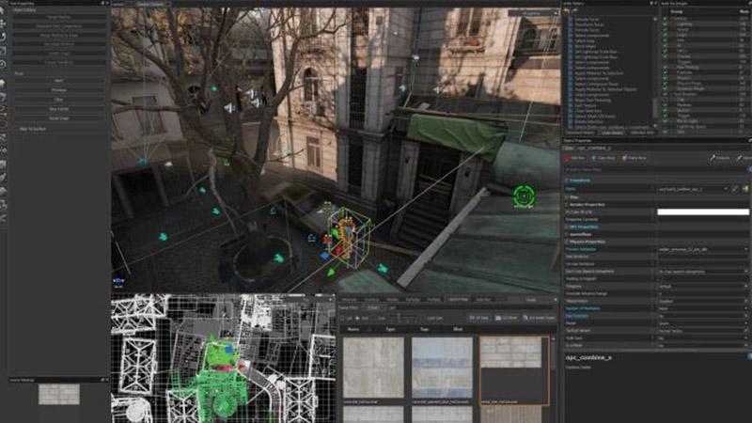Click the Outputs wrench icon in Object Properties
This screenshot has height=423, width=752.
click(x=713, y=159)
